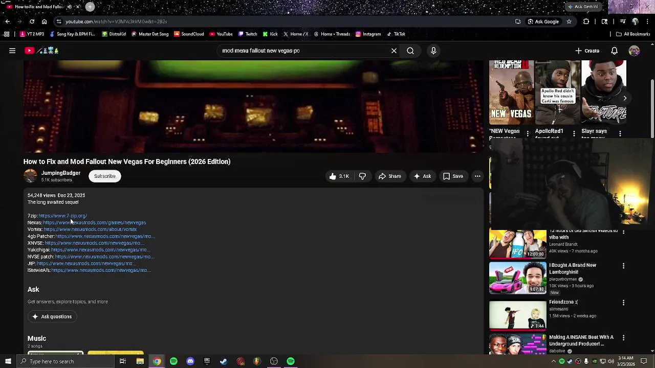The height and width of the screenshot is (368, 655).
Task: Open the Red Dead NEW VEGAS thumbnail
Action: 511,93
